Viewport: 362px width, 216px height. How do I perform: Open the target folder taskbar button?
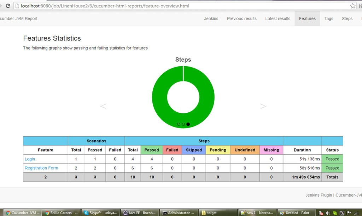click(218, 213)
